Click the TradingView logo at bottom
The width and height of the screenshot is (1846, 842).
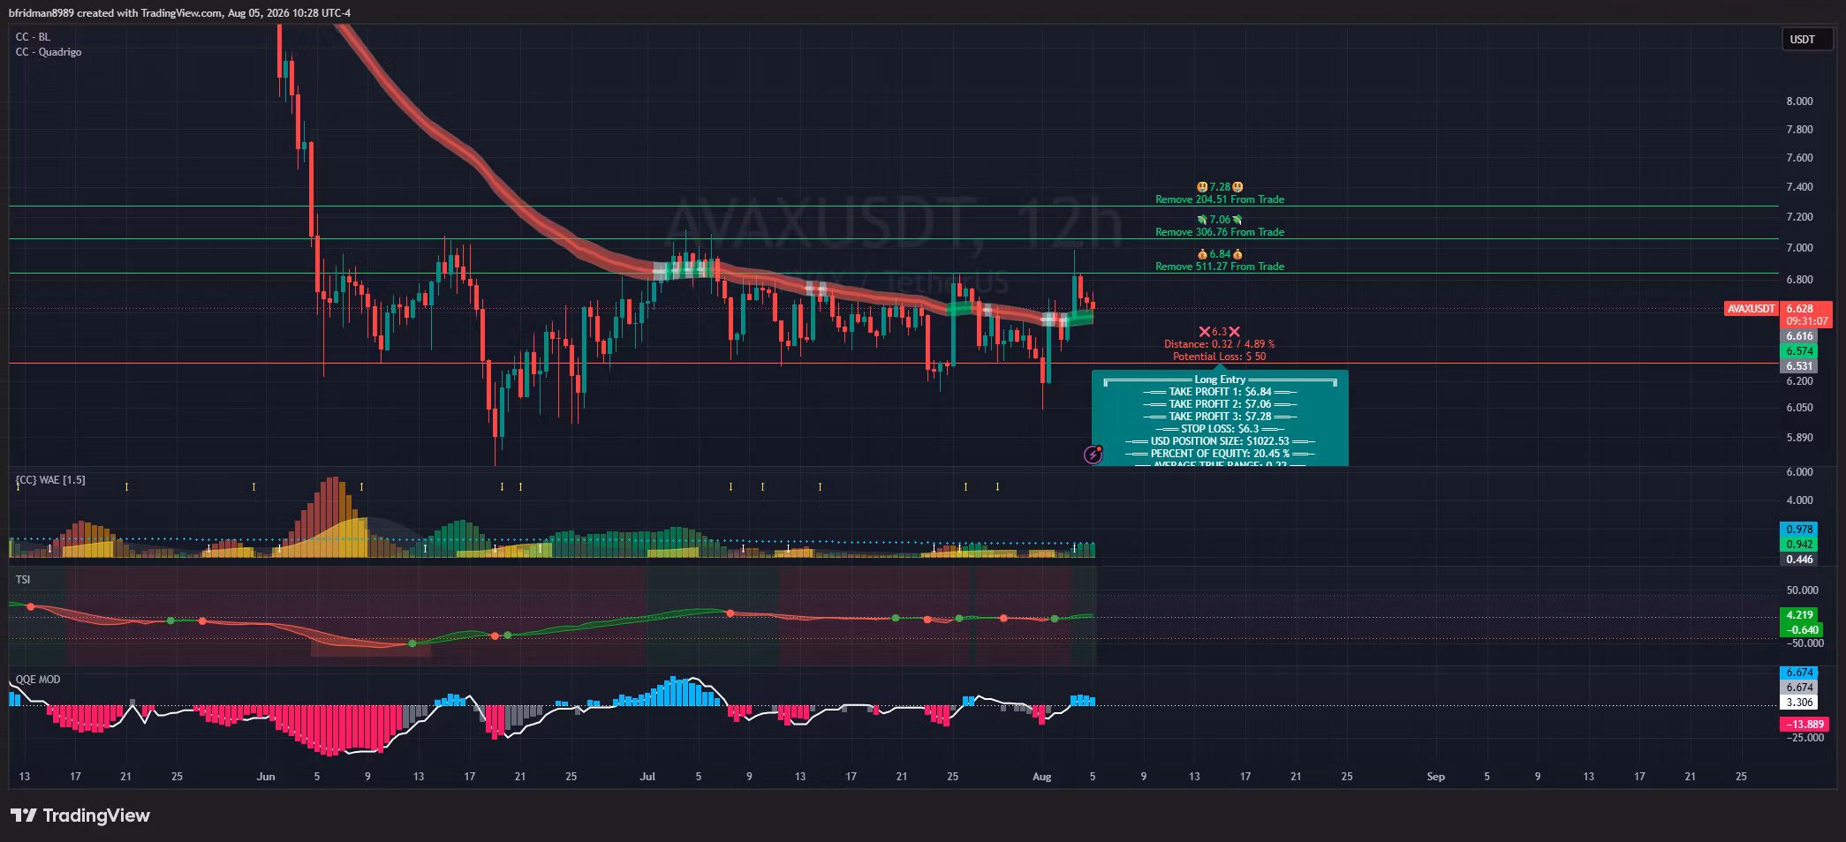[80, 816]
